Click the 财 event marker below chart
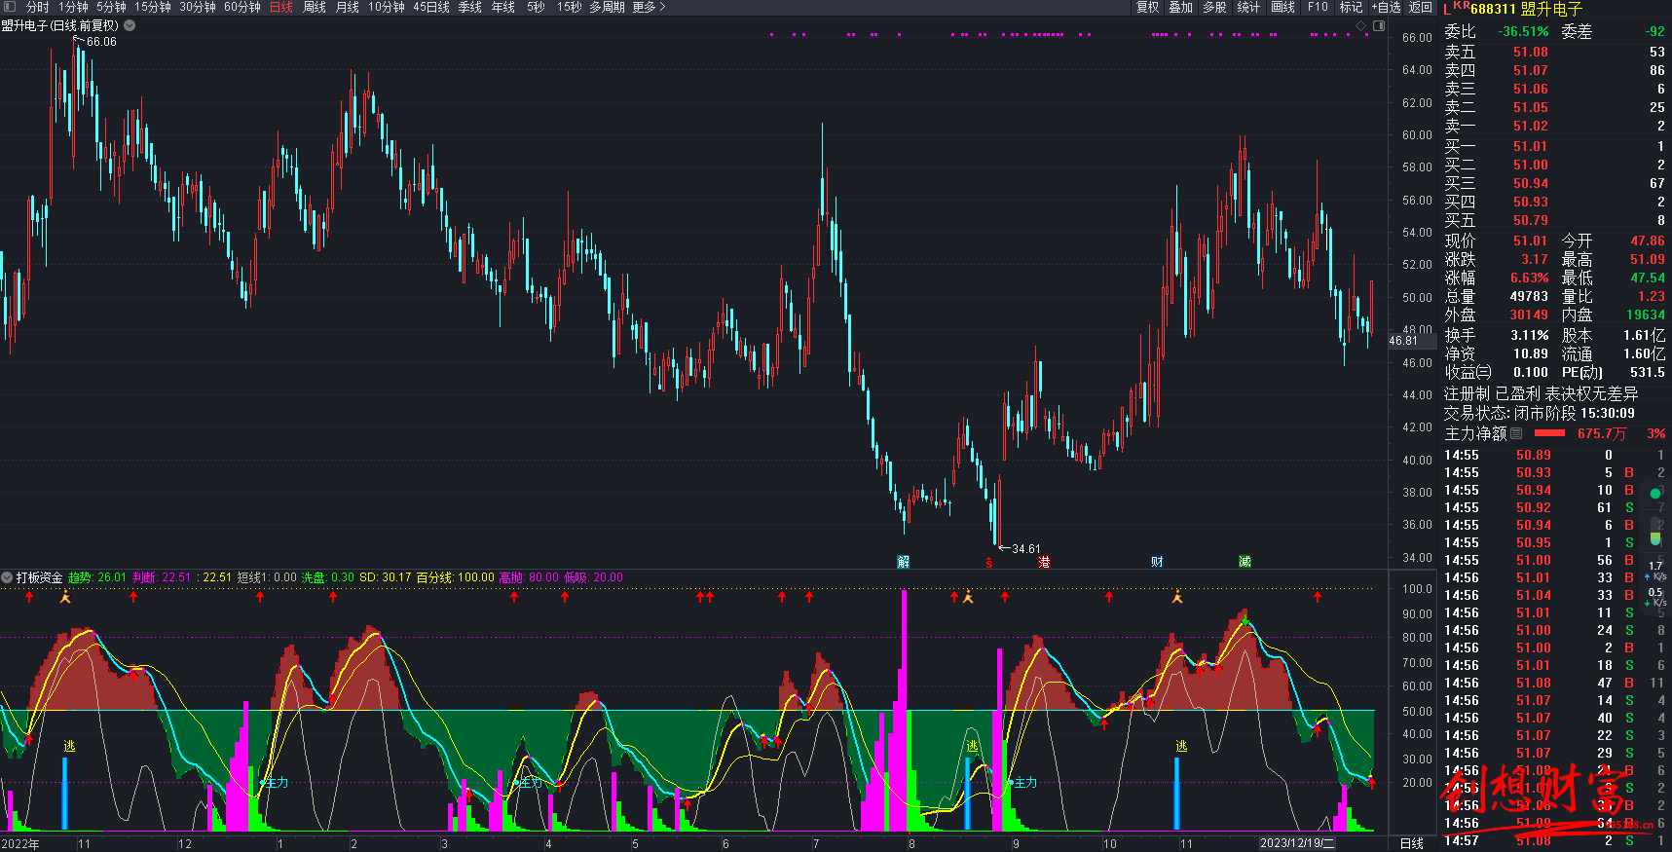Screen dimensions: 1672x852 tap(1157, 562)
